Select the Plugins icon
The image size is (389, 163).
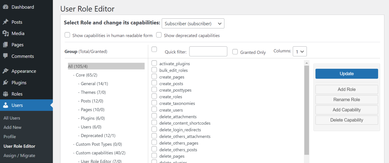pos(6,82)
